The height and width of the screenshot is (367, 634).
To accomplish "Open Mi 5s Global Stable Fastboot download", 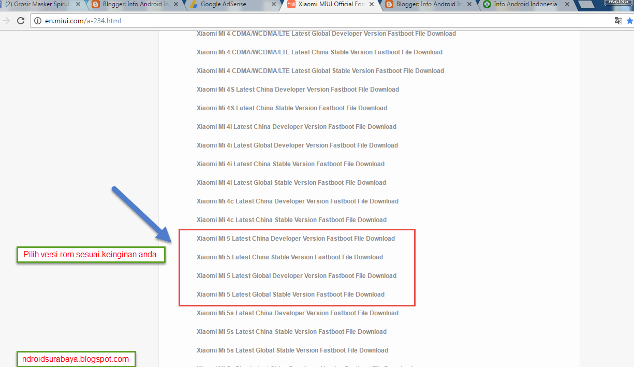I will click(292, 350).
